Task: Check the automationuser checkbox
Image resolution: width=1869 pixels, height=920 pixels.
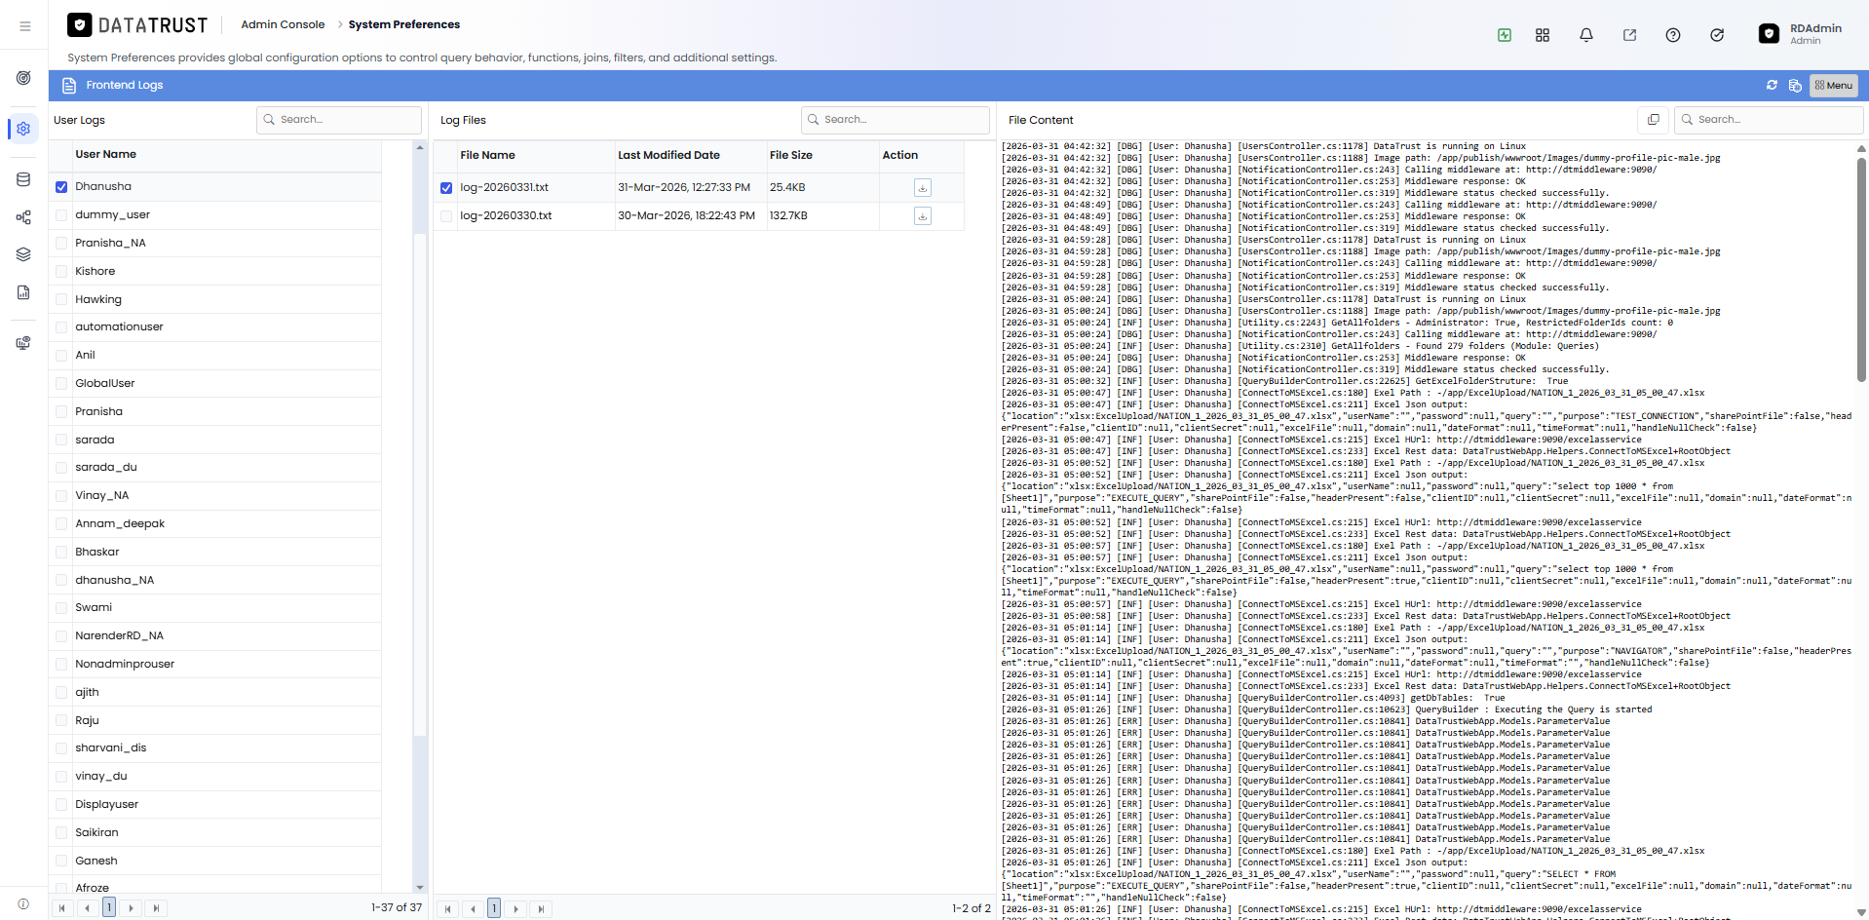Action: tap(61, 327)
